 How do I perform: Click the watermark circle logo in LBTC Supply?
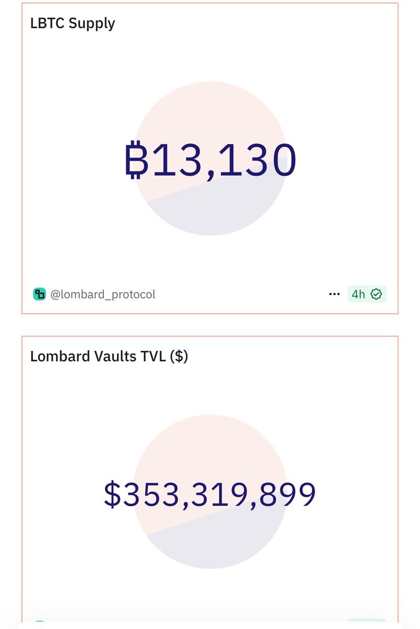(x=210, y=158)
